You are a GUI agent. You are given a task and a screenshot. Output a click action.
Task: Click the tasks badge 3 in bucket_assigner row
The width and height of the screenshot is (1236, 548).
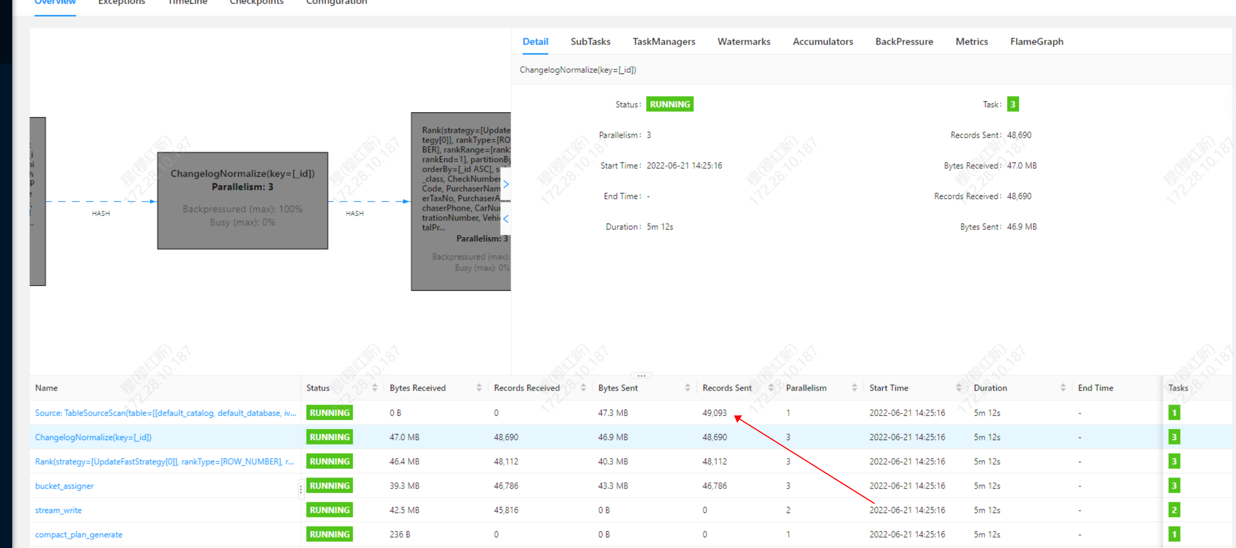1174,486
